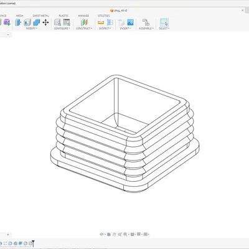The height and width of the screenshot is (249, 249).
Task: Select the Move/Copy arrows tool icon
Action: click(x=45, y=22)
